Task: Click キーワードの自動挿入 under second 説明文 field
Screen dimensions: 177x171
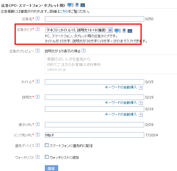Action: (x=121, y=114)
